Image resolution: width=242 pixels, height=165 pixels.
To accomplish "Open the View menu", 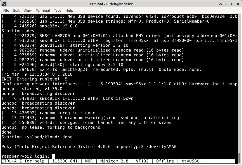I will tap(27, 10).
